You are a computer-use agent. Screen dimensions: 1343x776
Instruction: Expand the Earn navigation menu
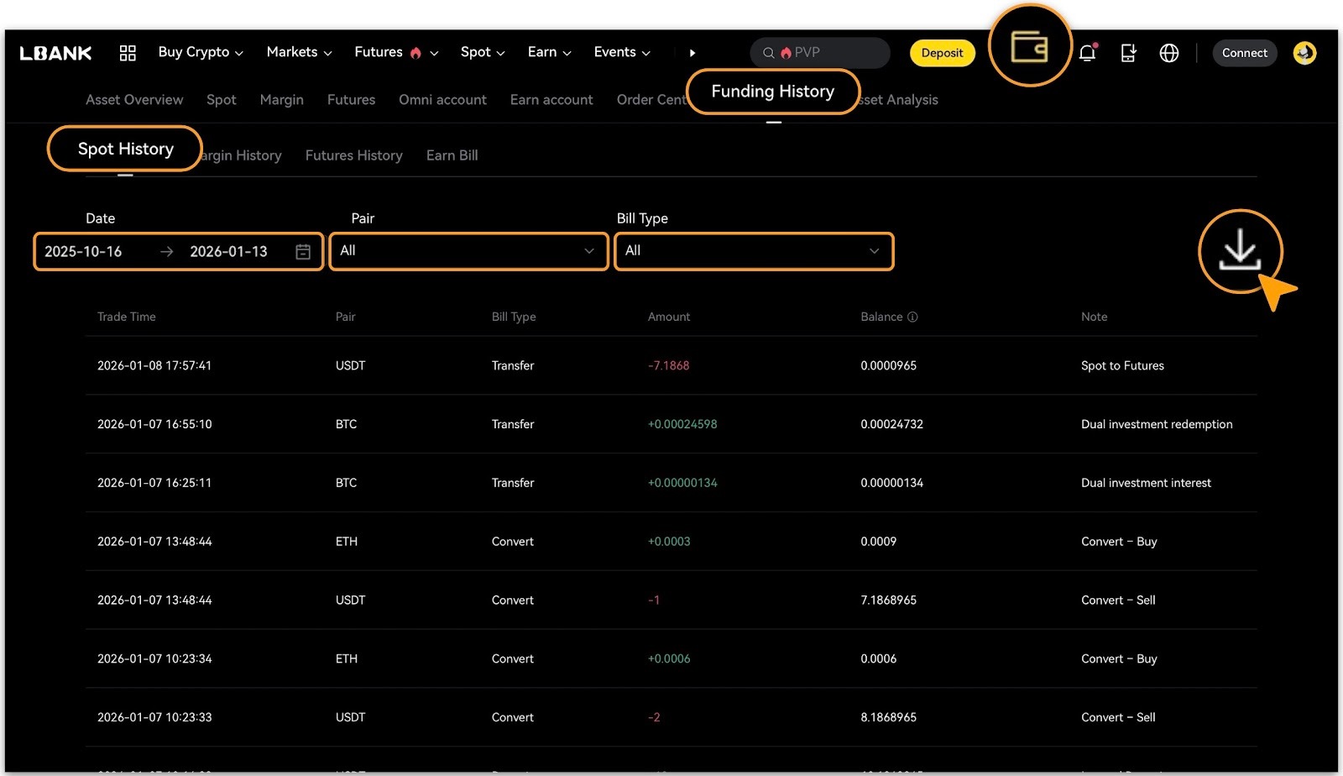549,52
